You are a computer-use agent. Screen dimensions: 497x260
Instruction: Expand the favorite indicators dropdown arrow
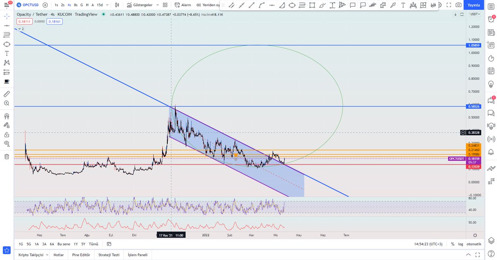[158, 5]
